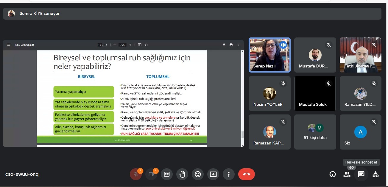Download the INES-23 MUŞ.pdf file
Viewport: 388px width, 187px height.
click(x=224, y=45)
